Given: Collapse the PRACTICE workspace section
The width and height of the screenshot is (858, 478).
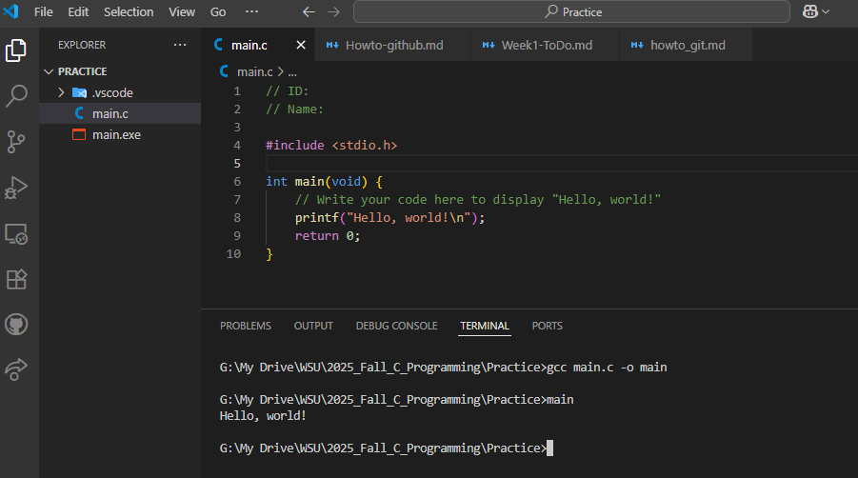Looking at the screenshot, I should click(x=50, y=71).
